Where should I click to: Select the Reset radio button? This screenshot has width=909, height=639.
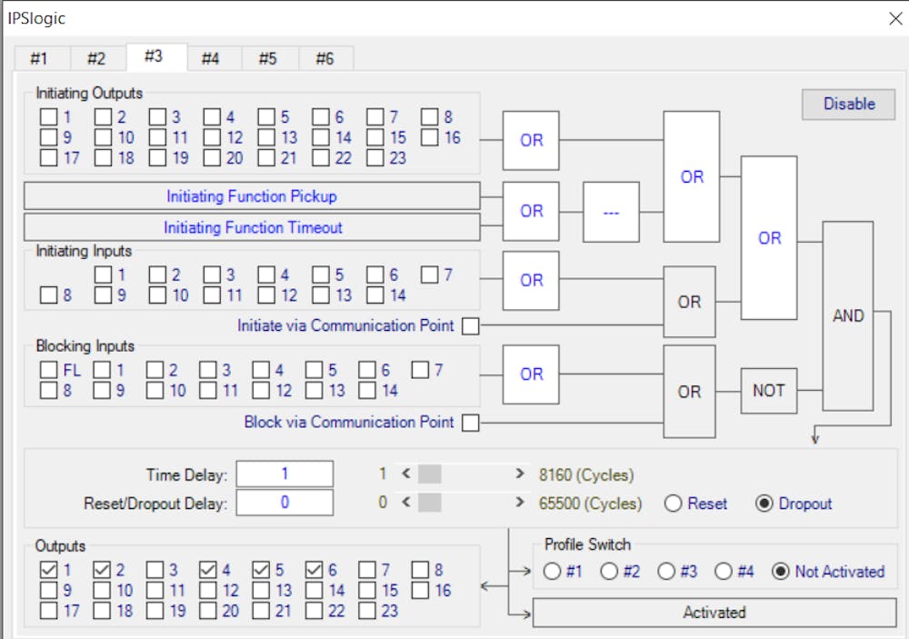point(673,504)
